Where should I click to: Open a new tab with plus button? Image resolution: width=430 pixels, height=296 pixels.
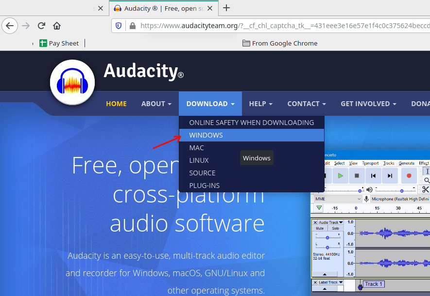pyautogui.click(x=226, y=8)
